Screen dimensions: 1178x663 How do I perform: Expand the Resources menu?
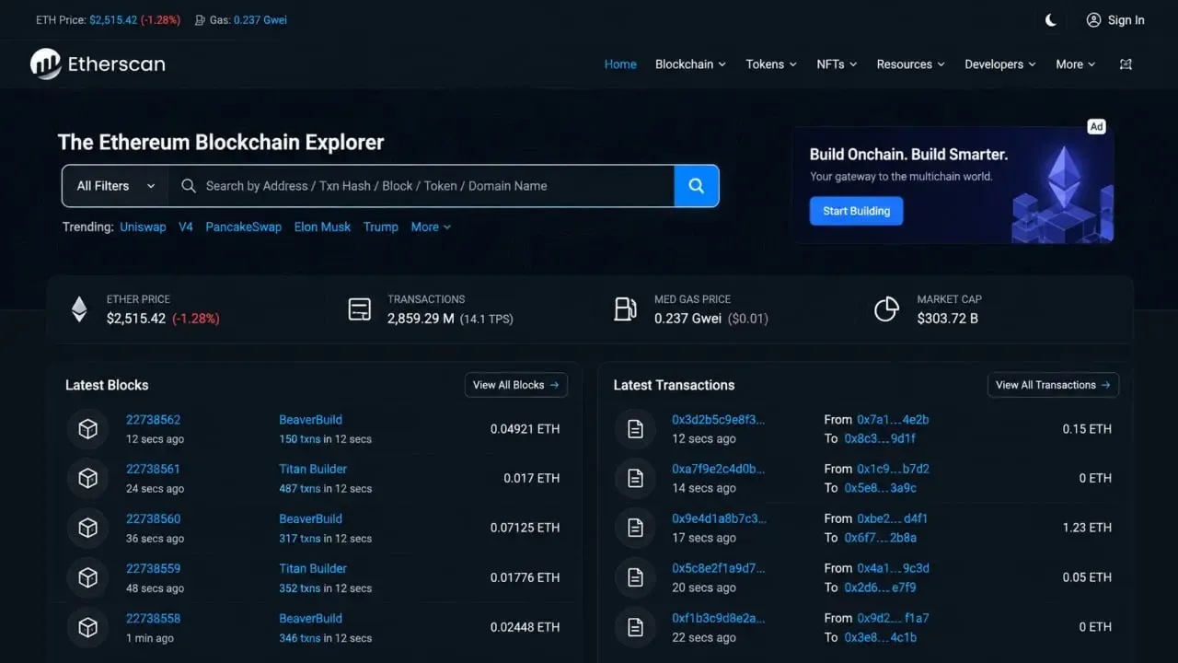(x=911, y=64)
